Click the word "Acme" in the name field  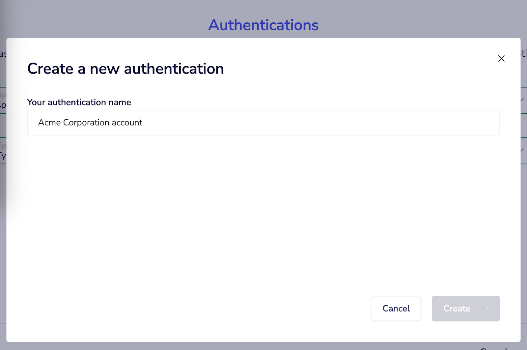coord(49,123)
